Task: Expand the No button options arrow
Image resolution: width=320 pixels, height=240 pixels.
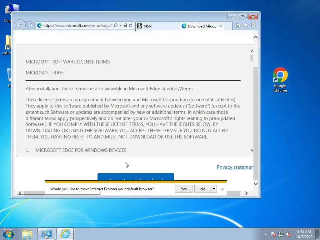Action: (214, 189)
